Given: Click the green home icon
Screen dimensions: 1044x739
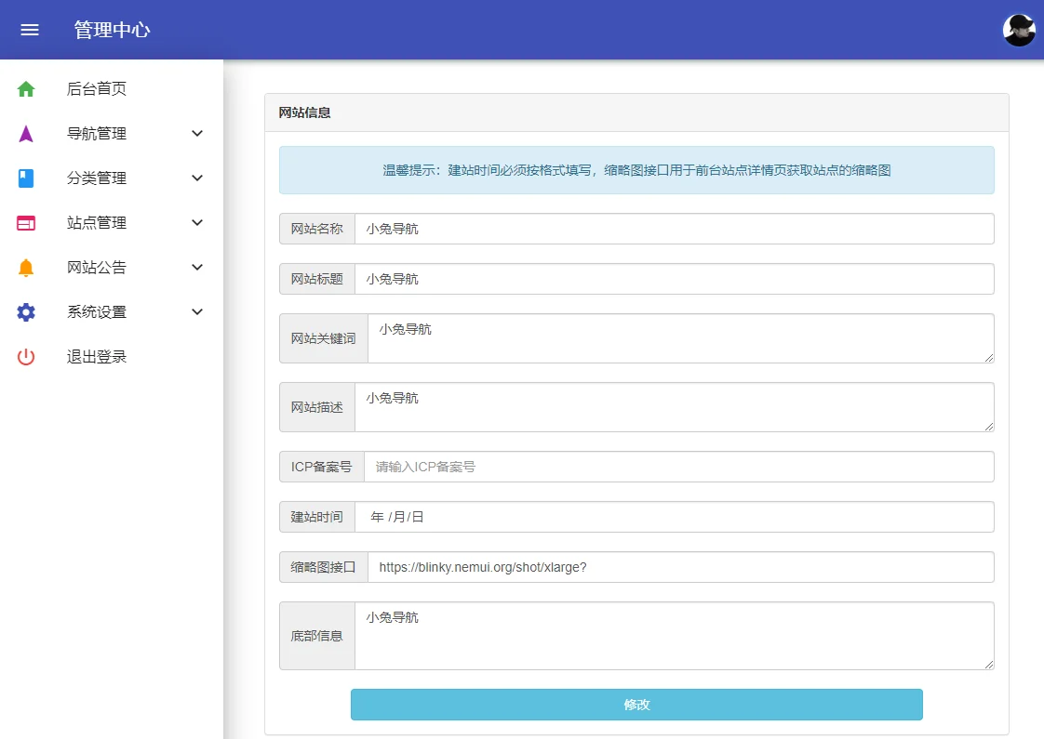Looking at the screenshot, I should click(x=26, y=89).
